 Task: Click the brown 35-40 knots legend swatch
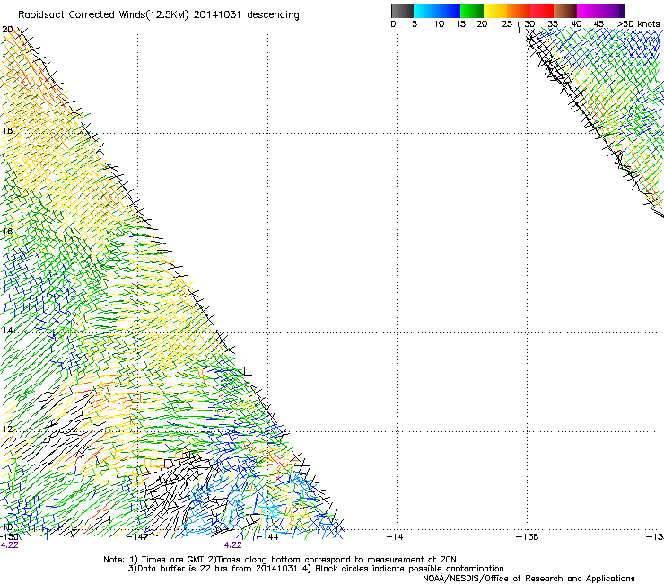click(x=565, y=11)
